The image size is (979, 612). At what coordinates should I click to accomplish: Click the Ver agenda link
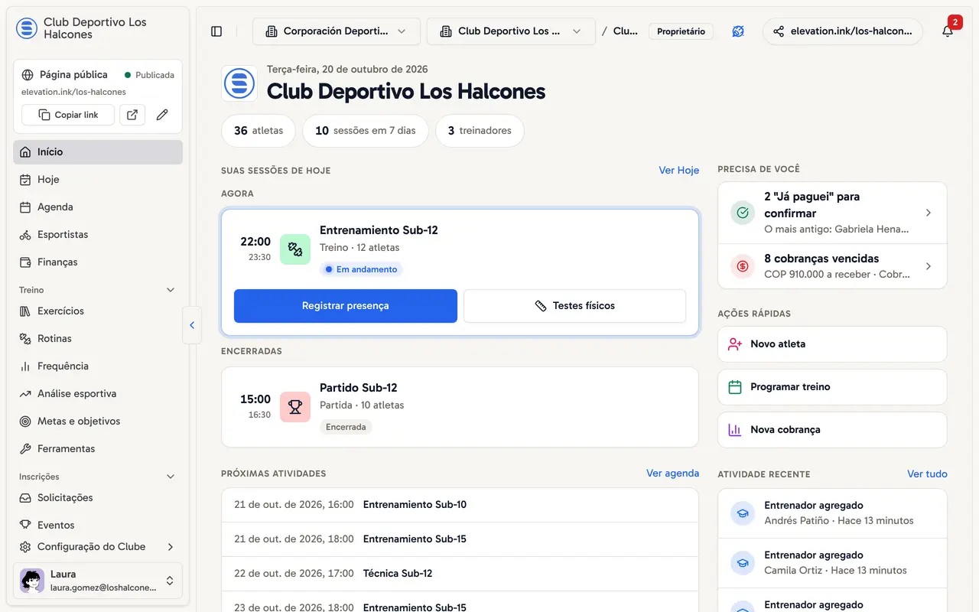coord(672,474)
